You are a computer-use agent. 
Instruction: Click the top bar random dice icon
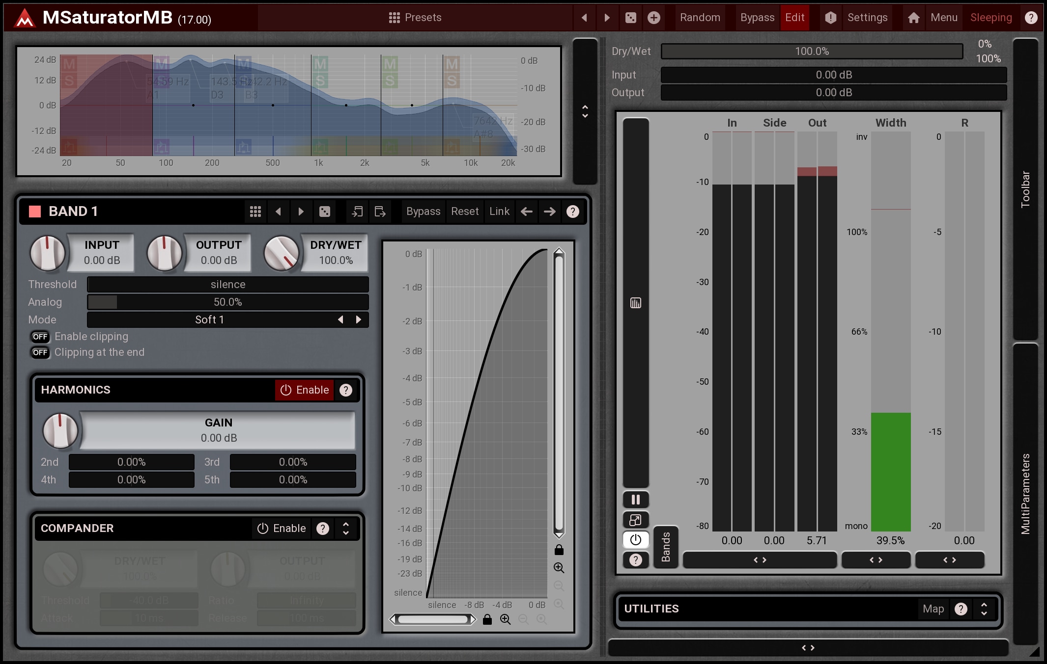631,18
